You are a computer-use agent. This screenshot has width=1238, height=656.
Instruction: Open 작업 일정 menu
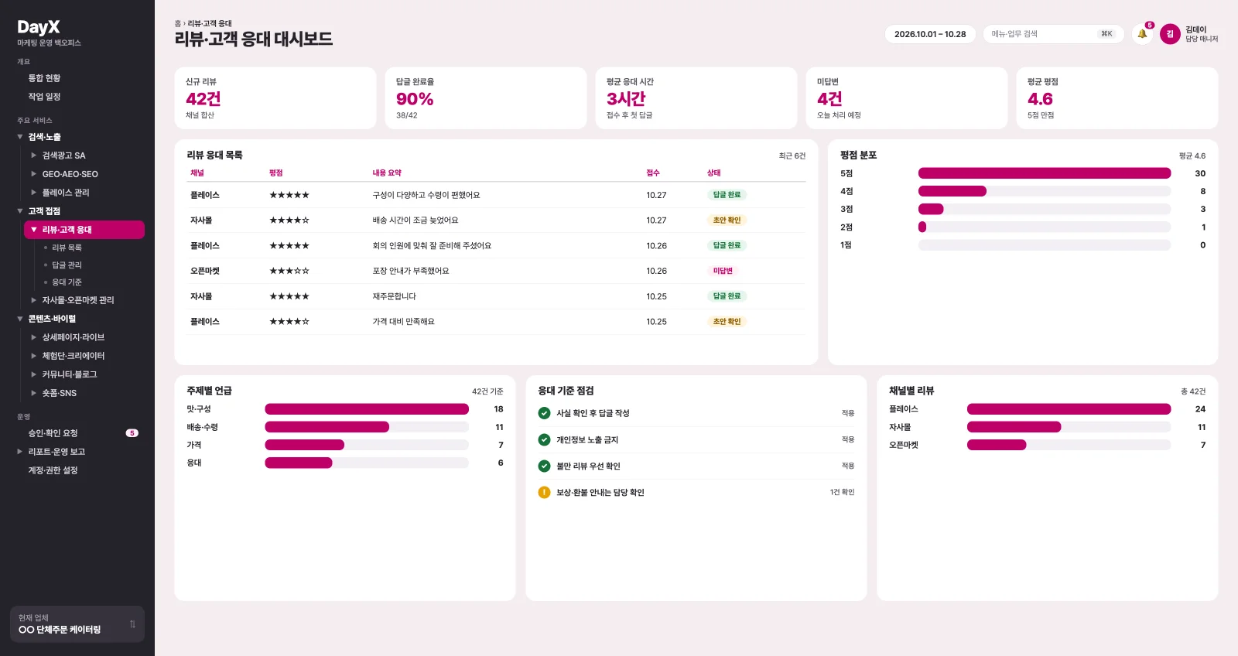[44, 97]
